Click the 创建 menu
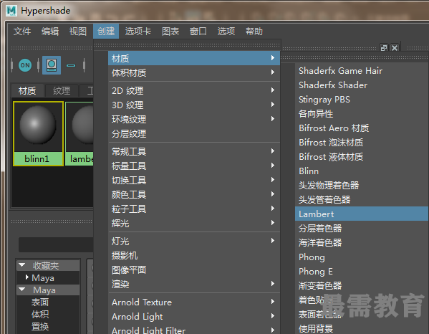Viewport: 429px width, 334px height. (106, 32)
